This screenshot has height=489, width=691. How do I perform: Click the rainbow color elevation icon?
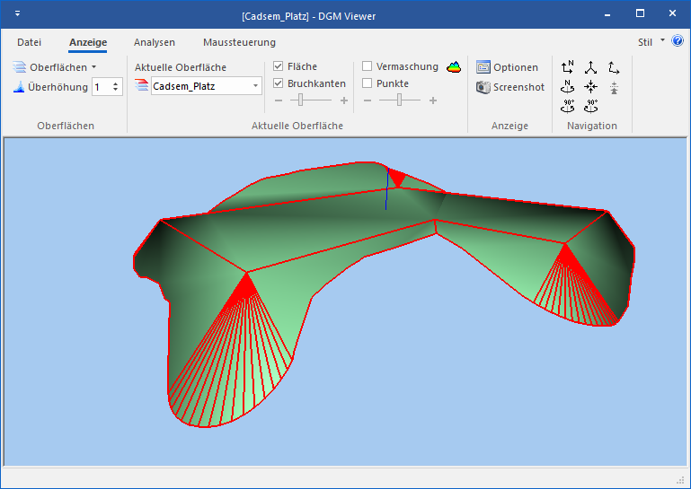[454, 66]
